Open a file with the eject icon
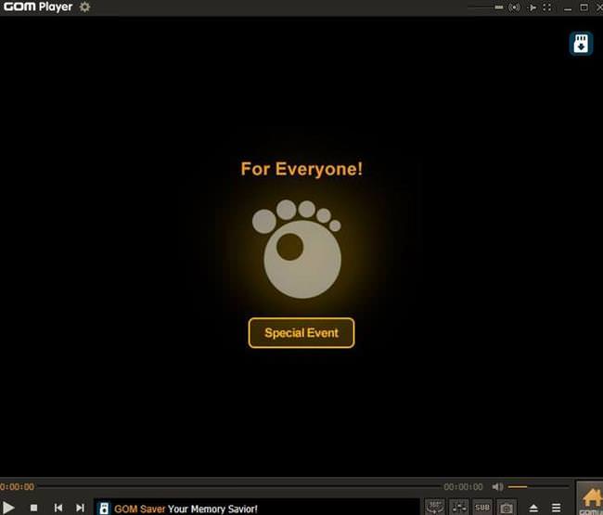 (x=533, y=509)
